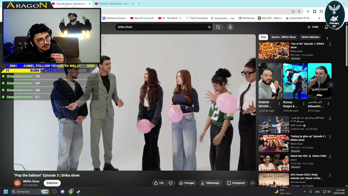Open WWE Arabic video thumbnail 51:57
The height and width of the screenshot is (196, 348).
274,125
